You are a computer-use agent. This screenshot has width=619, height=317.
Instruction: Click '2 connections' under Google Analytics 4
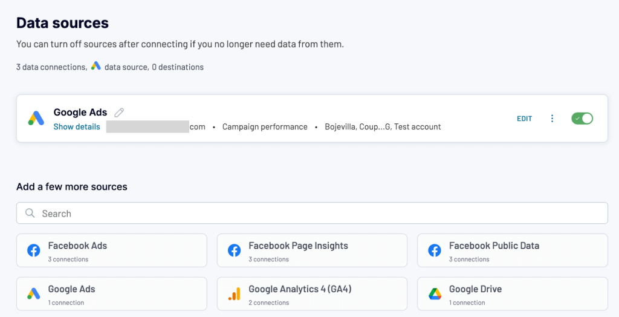pyautogui.click(x=269, y=302)
